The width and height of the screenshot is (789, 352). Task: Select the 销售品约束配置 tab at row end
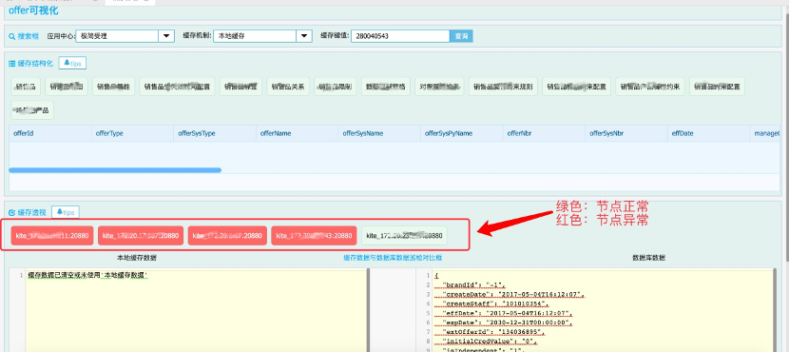[717, 87]
